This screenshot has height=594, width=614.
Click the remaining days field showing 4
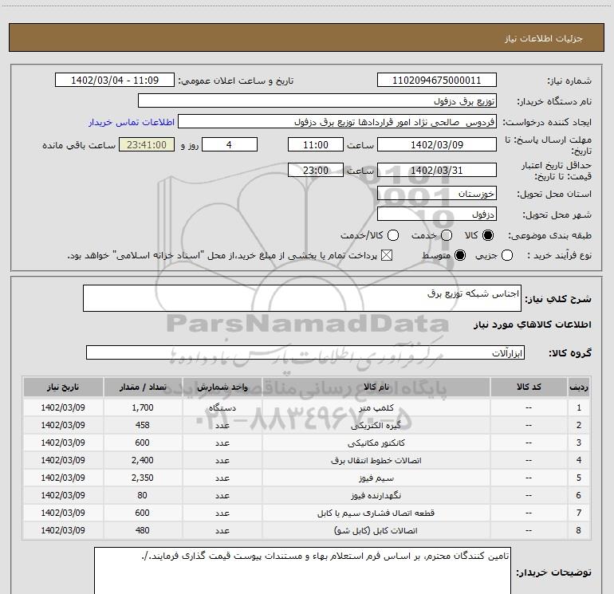tap(230, 144)
